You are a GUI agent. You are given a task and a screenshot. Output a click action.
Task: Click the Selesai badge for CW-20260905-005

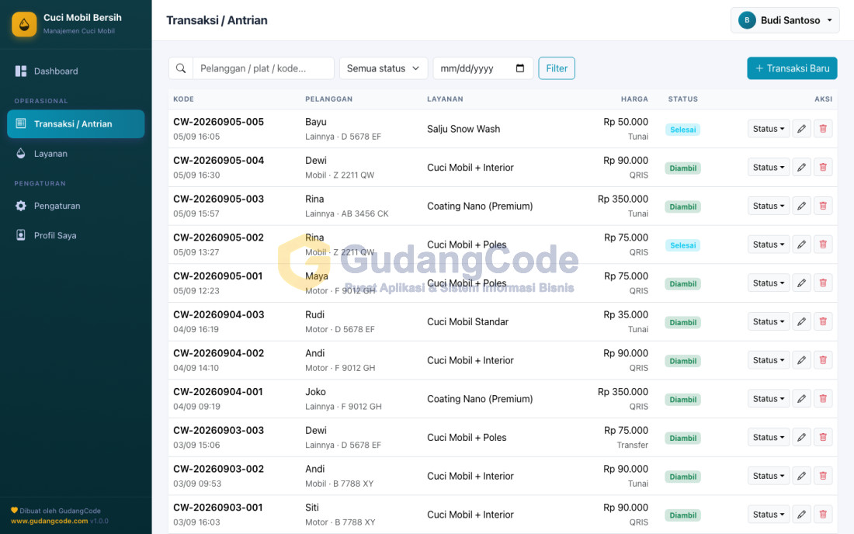coord(682,130)
